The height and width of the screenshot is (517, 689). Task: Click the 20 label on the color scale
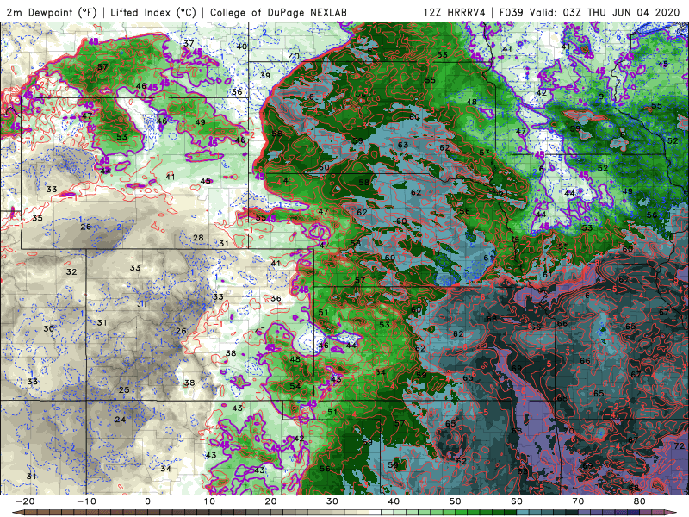pos(270,501)
